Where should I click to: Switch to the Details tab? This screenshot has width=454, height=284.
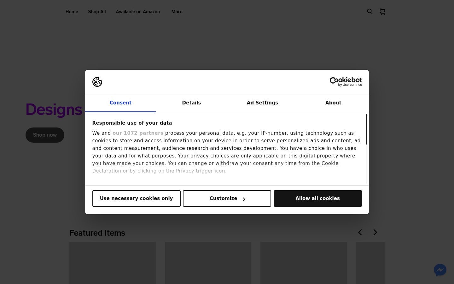point(191,103)
